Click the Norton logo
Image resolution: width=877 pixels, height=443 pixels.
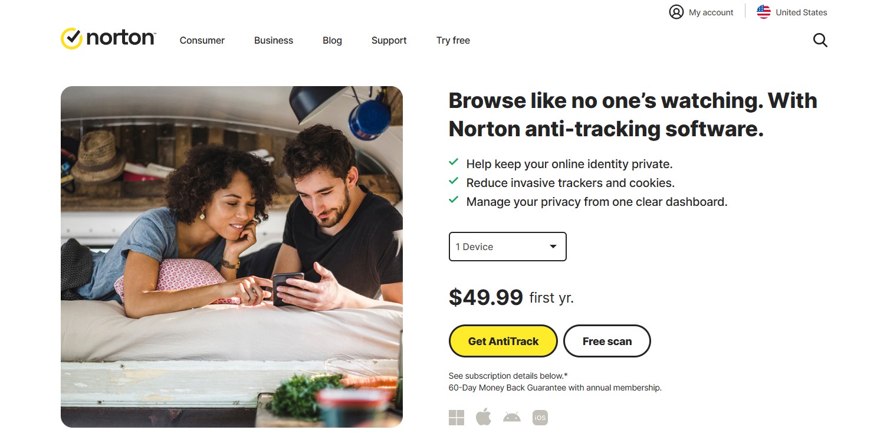click(x=108, y=38)
